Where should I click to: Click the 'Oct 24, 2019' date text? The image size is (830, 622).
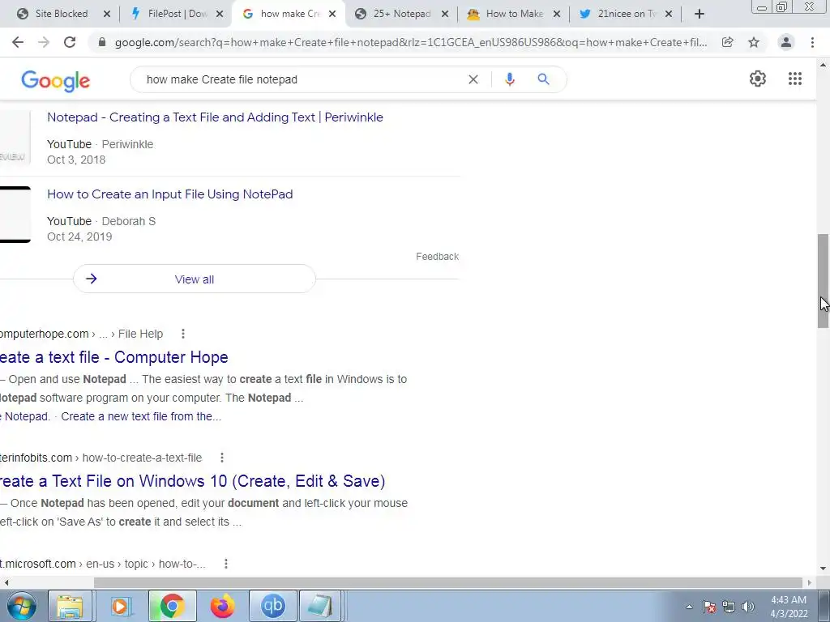[79, 236]
